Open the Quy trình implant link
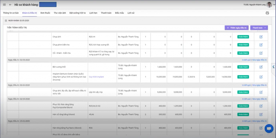 pos(96,77)
